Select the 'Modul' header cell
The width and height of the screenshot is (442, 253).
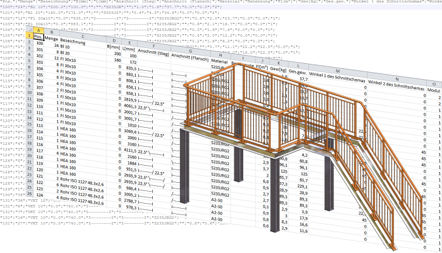(x=435, y=90)
